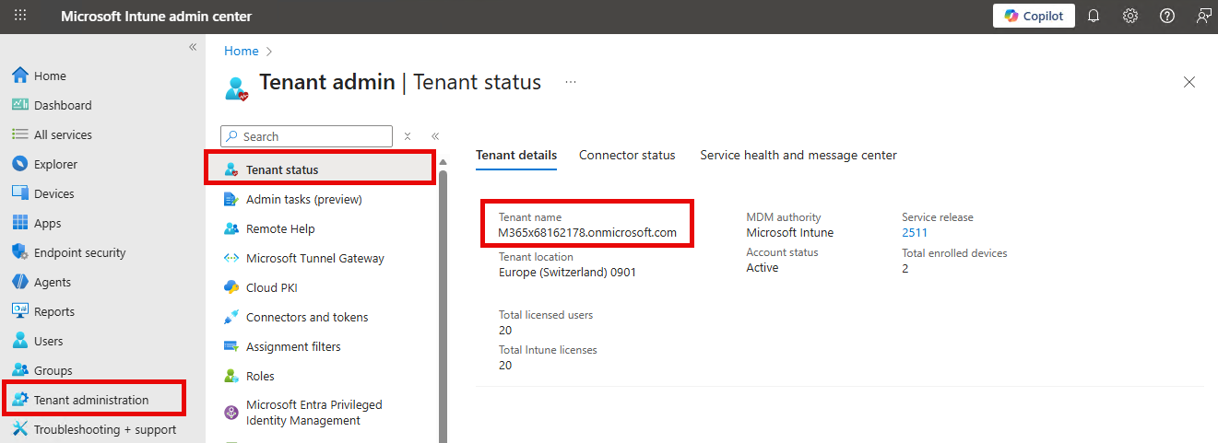This screenshot has height=443, width=1218.
Task: Switch to the Tenant details tab
Action: click(516, 155)
